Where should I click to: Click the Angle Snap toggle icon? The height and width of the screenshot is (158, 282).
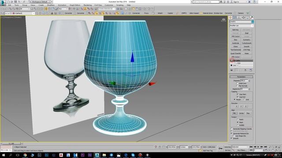(x=85, y=9)
